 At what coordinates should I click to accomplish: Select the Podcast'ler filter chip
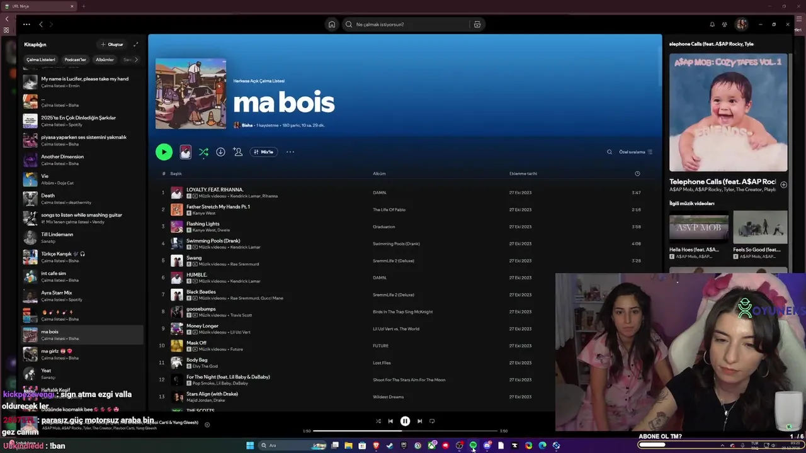point(75,60)
